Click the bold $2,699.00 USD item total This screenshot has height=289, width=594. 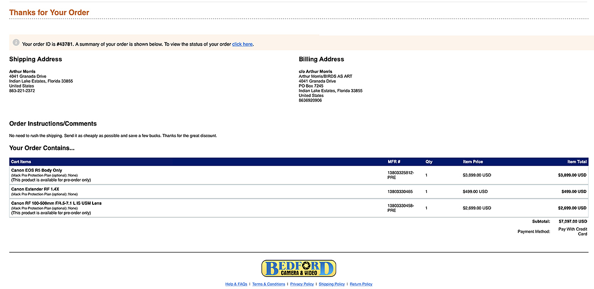click(x=572, y=208)
